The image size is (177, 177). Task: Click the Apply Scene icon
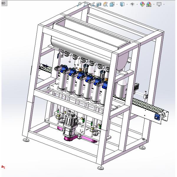(x=149, y=4)
